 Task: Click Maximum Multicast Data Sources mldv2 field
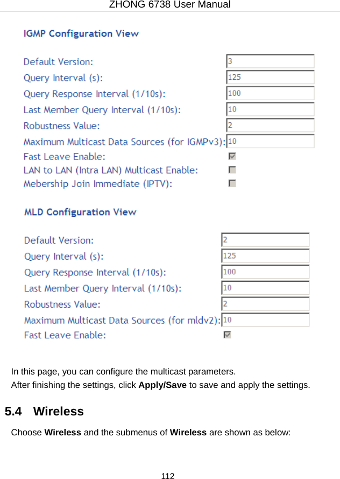(x=266, y=320)
